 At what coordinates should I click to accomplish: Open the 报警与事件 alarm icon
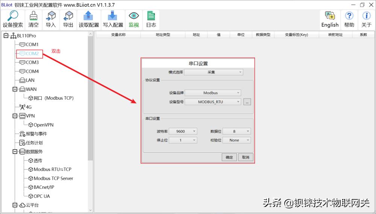tap(22, 134)
